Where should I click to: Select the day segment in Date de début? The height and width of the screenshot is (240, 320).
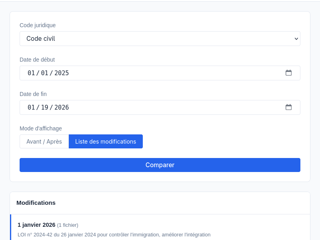44,73
